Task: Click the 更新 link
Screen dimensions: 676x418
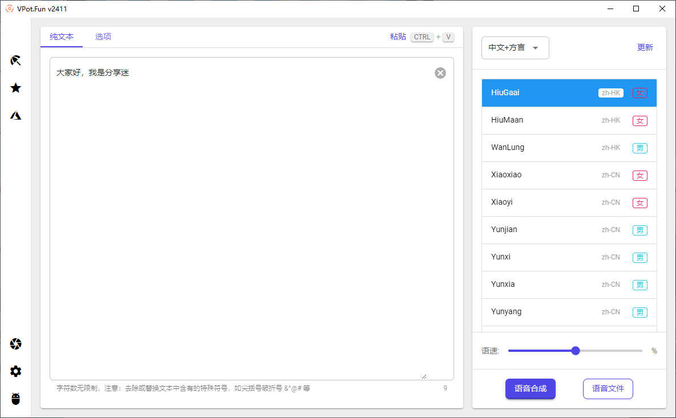Action: coord(645,48)
